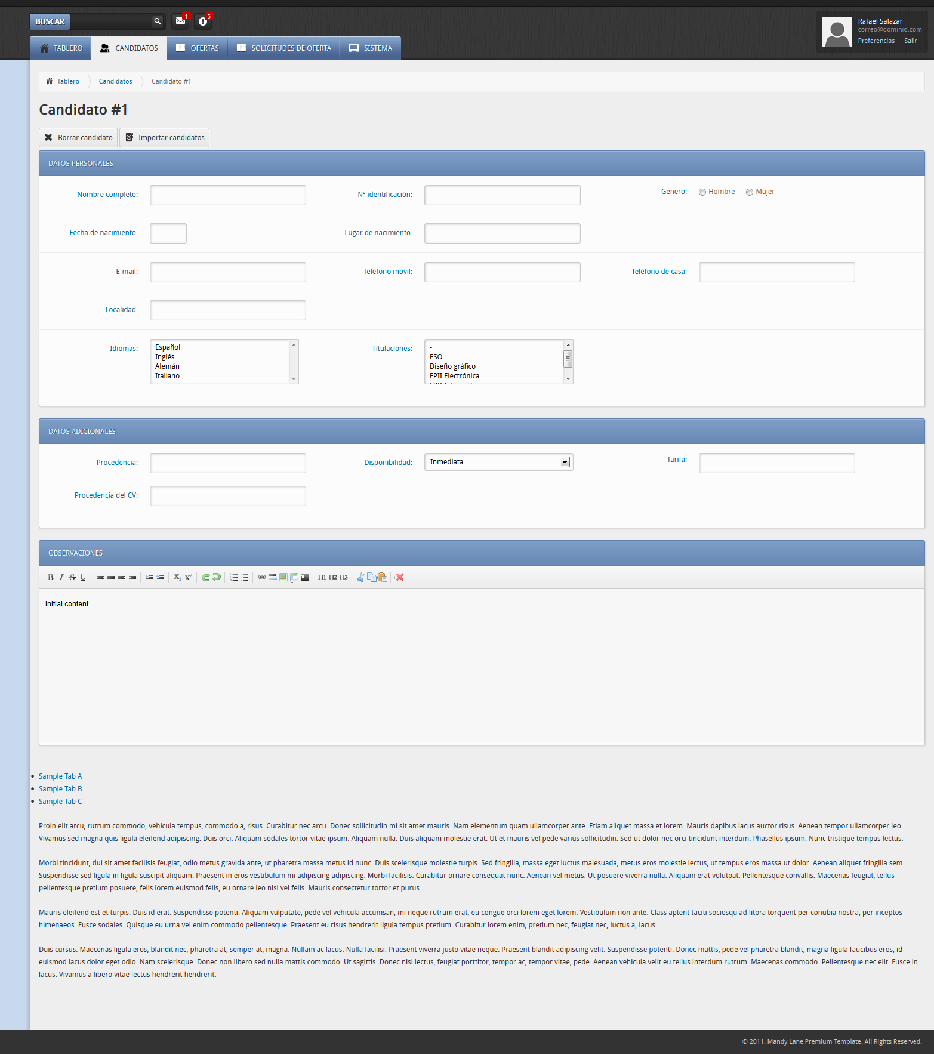Click the search magnifier icon
Viewport: 934px width, 1054px height.
point(158,21)
